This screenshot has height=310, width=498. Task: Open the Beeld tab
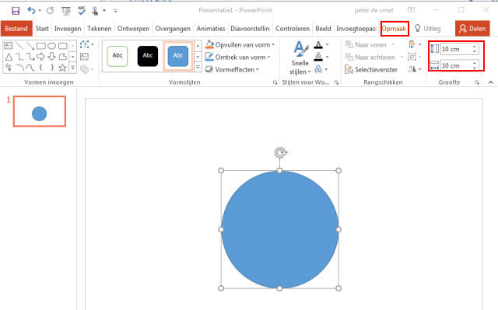(x=323, y=29)
